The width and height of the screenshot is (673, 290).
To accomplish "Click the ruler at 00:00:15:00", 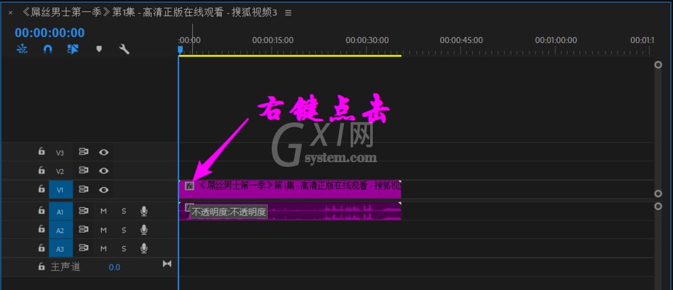I will [272, 40].
